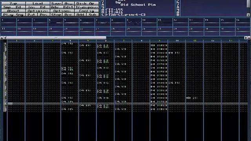
Task: Mute channel 17 scope
Action: tap(9, 31)
